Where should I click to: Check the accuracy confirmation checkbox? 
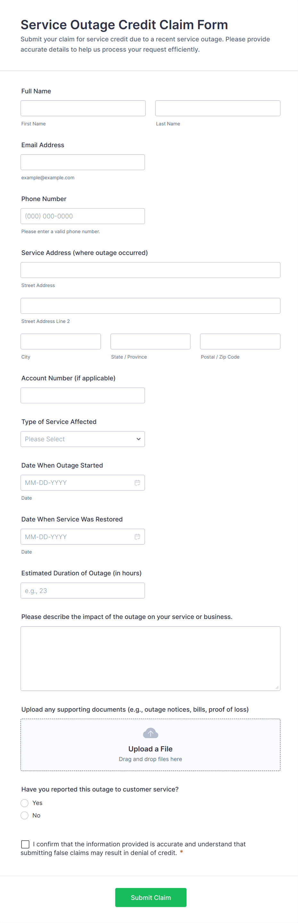tap(25, 844)
